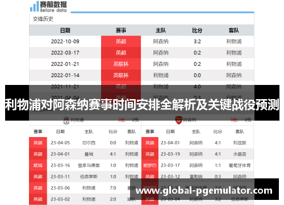Click 皇家马德里 in the 23-03-16 row
This screenshot has width=284, height=205.
[89, 165]
